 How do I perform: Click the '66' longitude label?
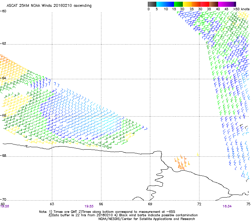click(101, 204)
